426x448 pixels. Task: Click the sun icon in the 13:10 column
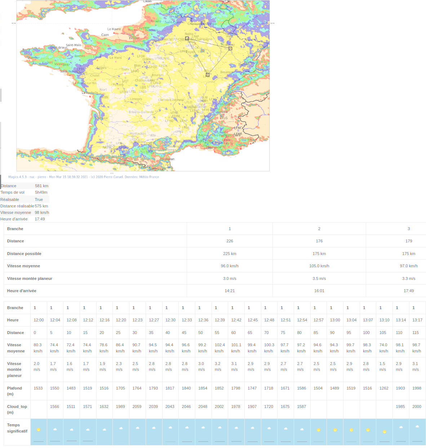point(385,431)
